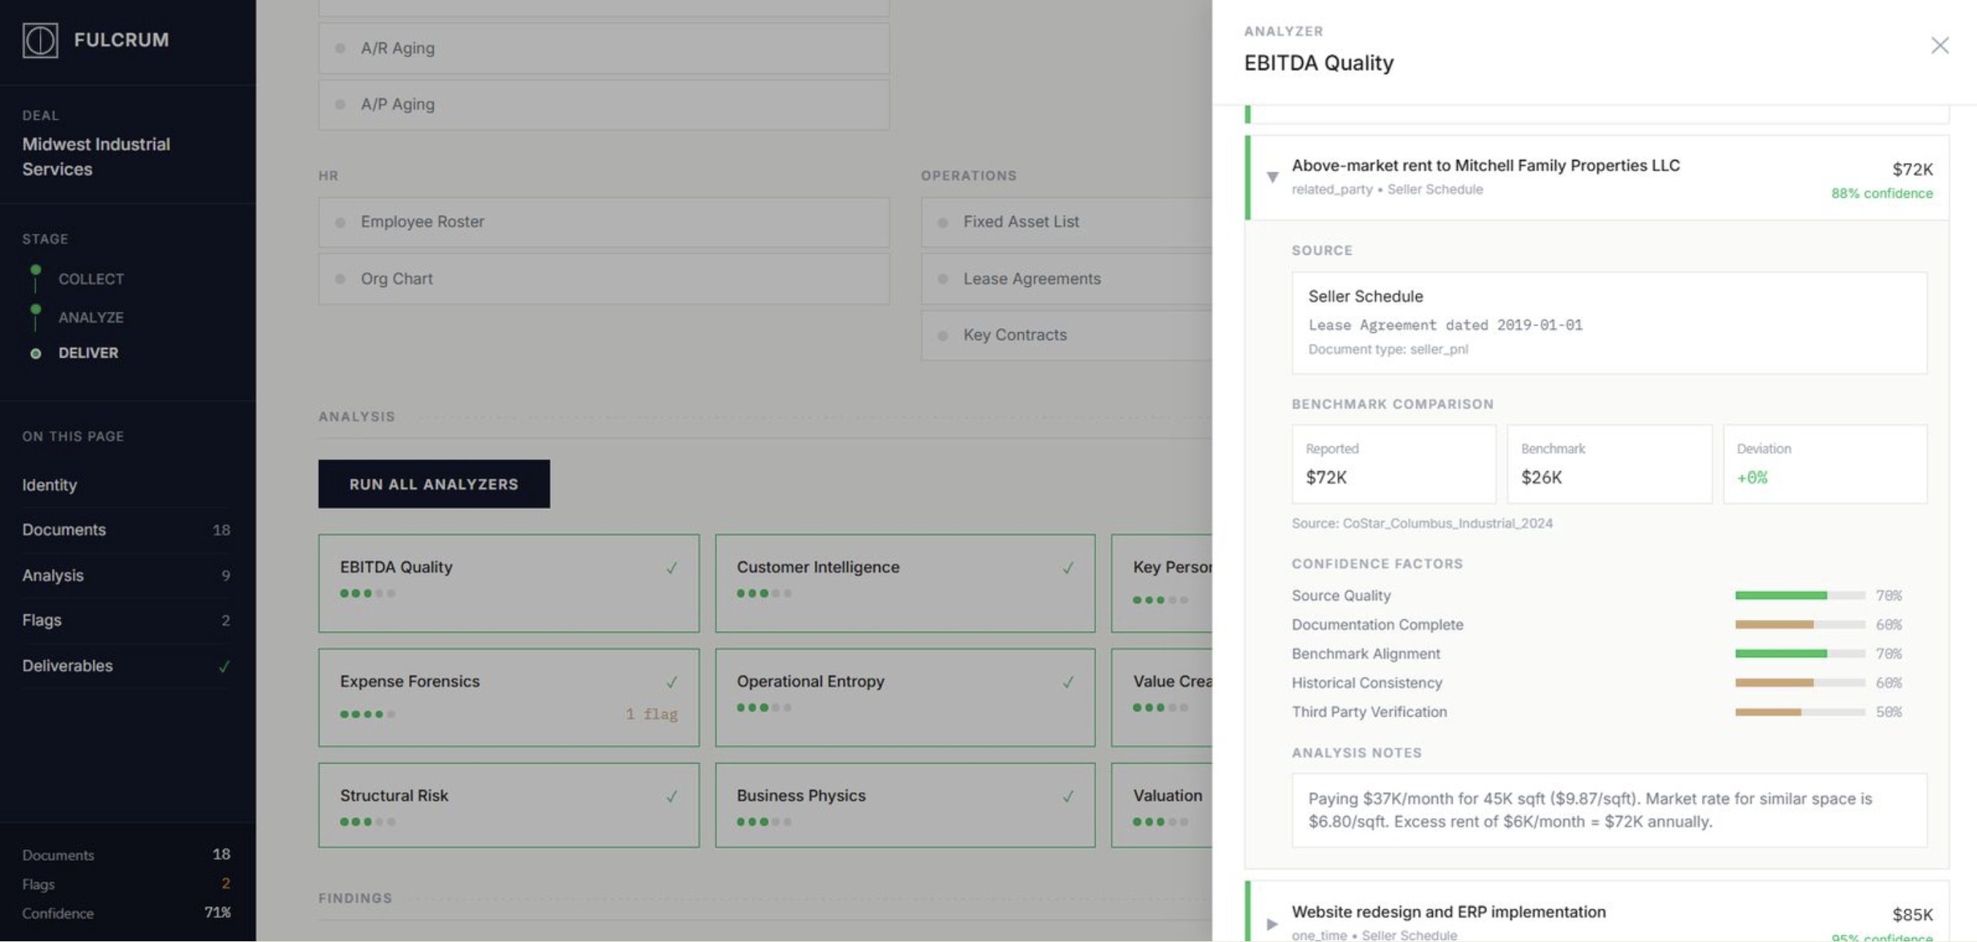The image size is (1977, 942).
Task: Jump to Flags section in sidebar
Action: (126, 620)
